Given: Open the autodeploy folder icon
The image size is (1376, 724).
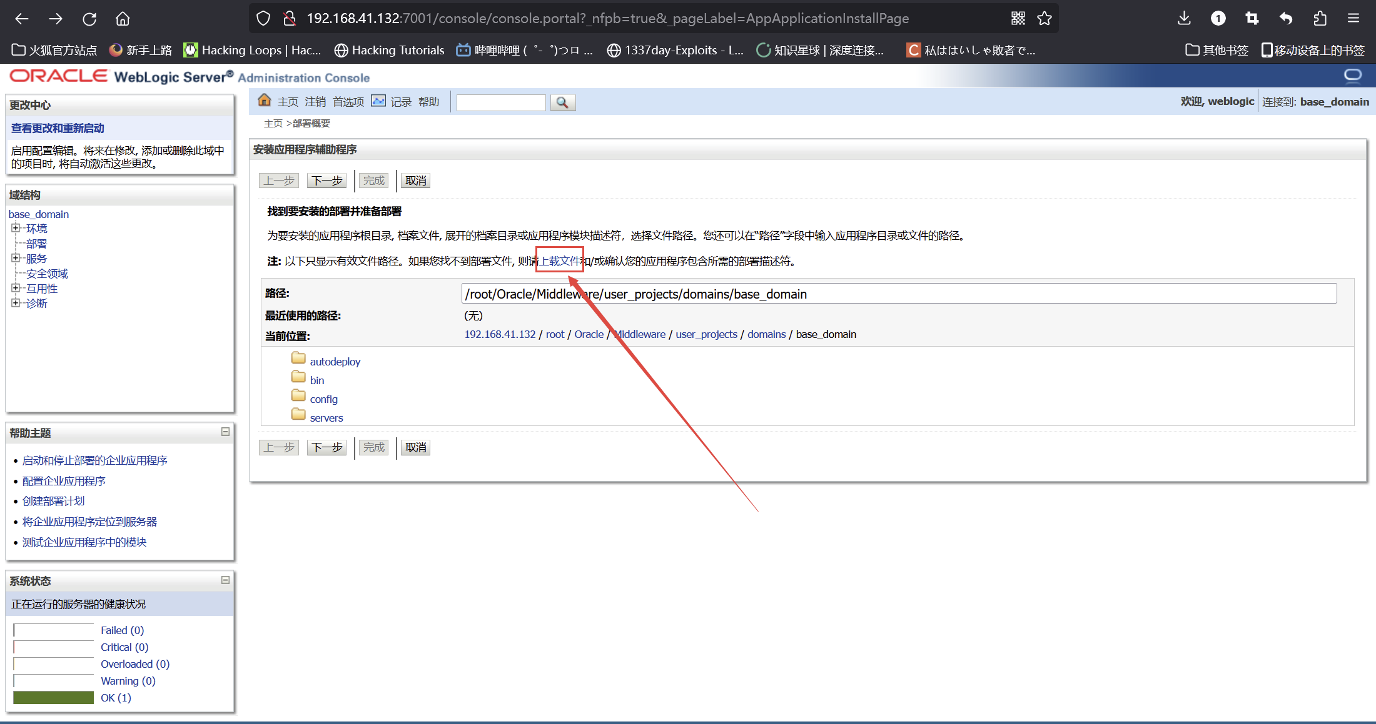Looking at the screenshot, I should pyautogui.click(x=298, y=359).
